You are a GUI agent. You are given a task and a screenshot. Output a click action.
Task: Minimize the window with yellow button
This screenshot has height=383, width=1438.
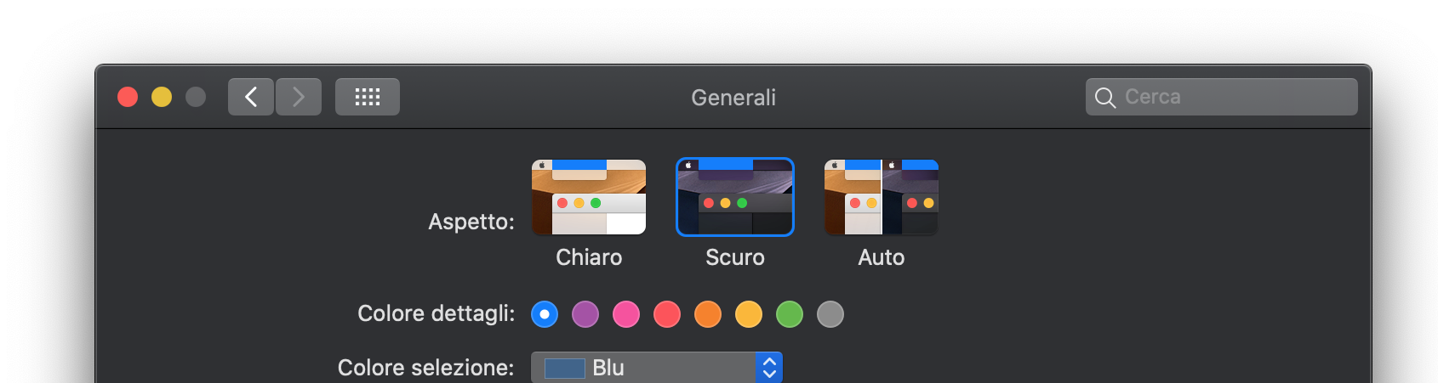[x=162, y=97]
